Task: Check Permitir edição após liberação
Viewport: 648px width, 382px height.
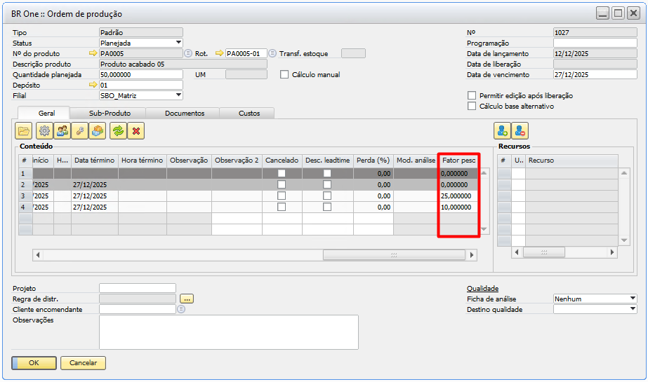Action: [x=472, y=95]
